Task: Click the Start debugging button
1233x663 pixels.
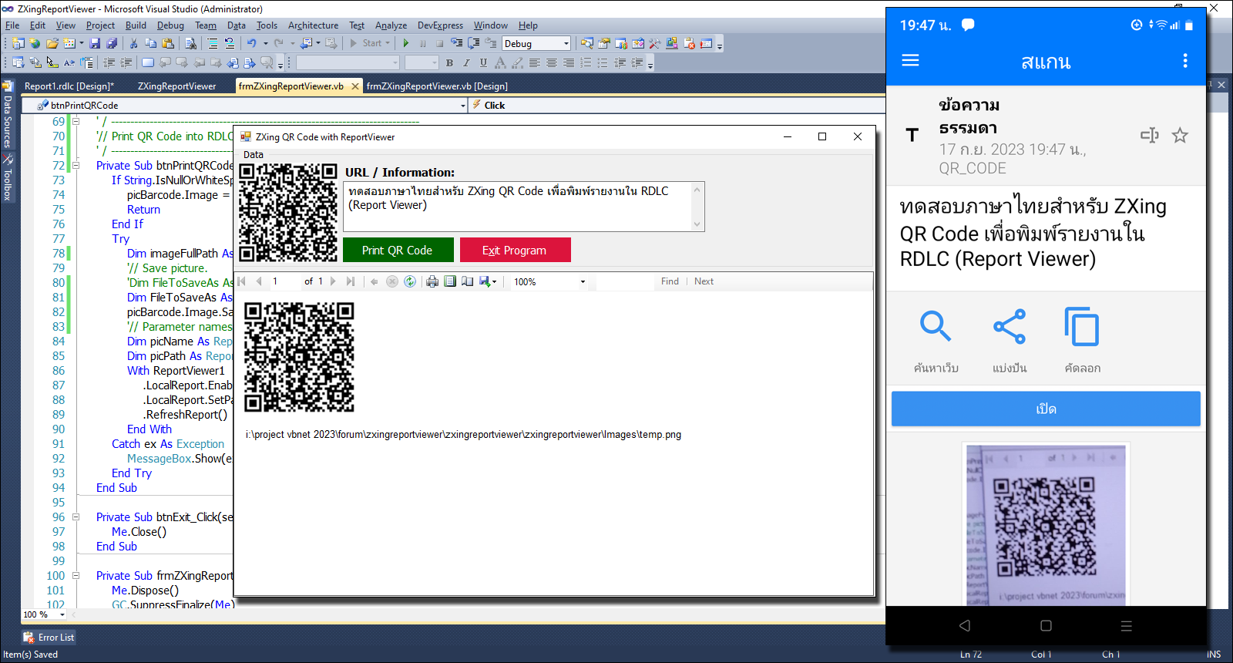Action: [371, 43]
